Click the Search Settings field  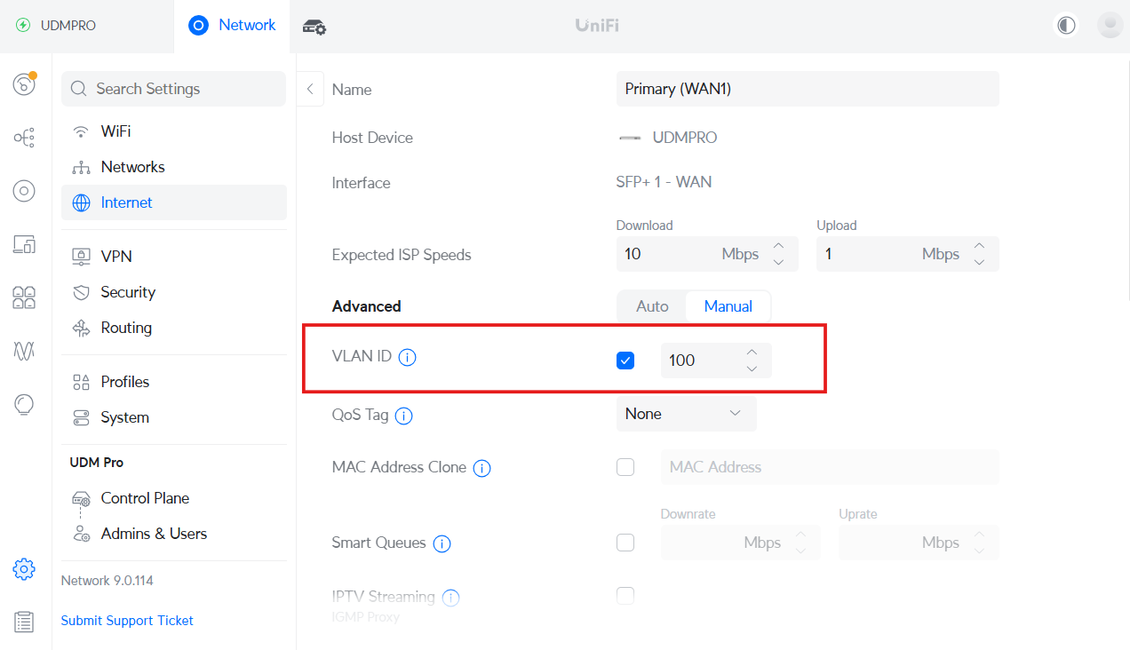coord(174,89)
